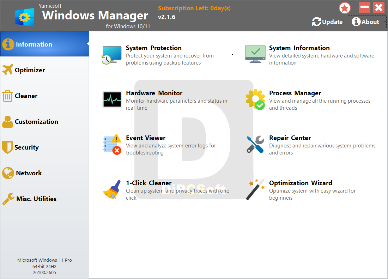Open the Process Manager title link

point(295,93)
